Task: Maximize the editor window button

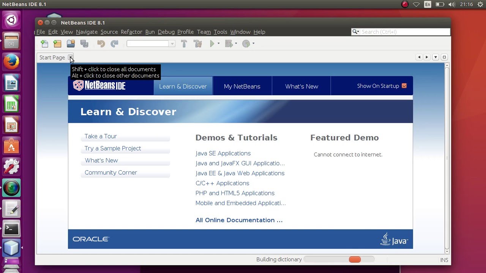Action: (444, 57)
